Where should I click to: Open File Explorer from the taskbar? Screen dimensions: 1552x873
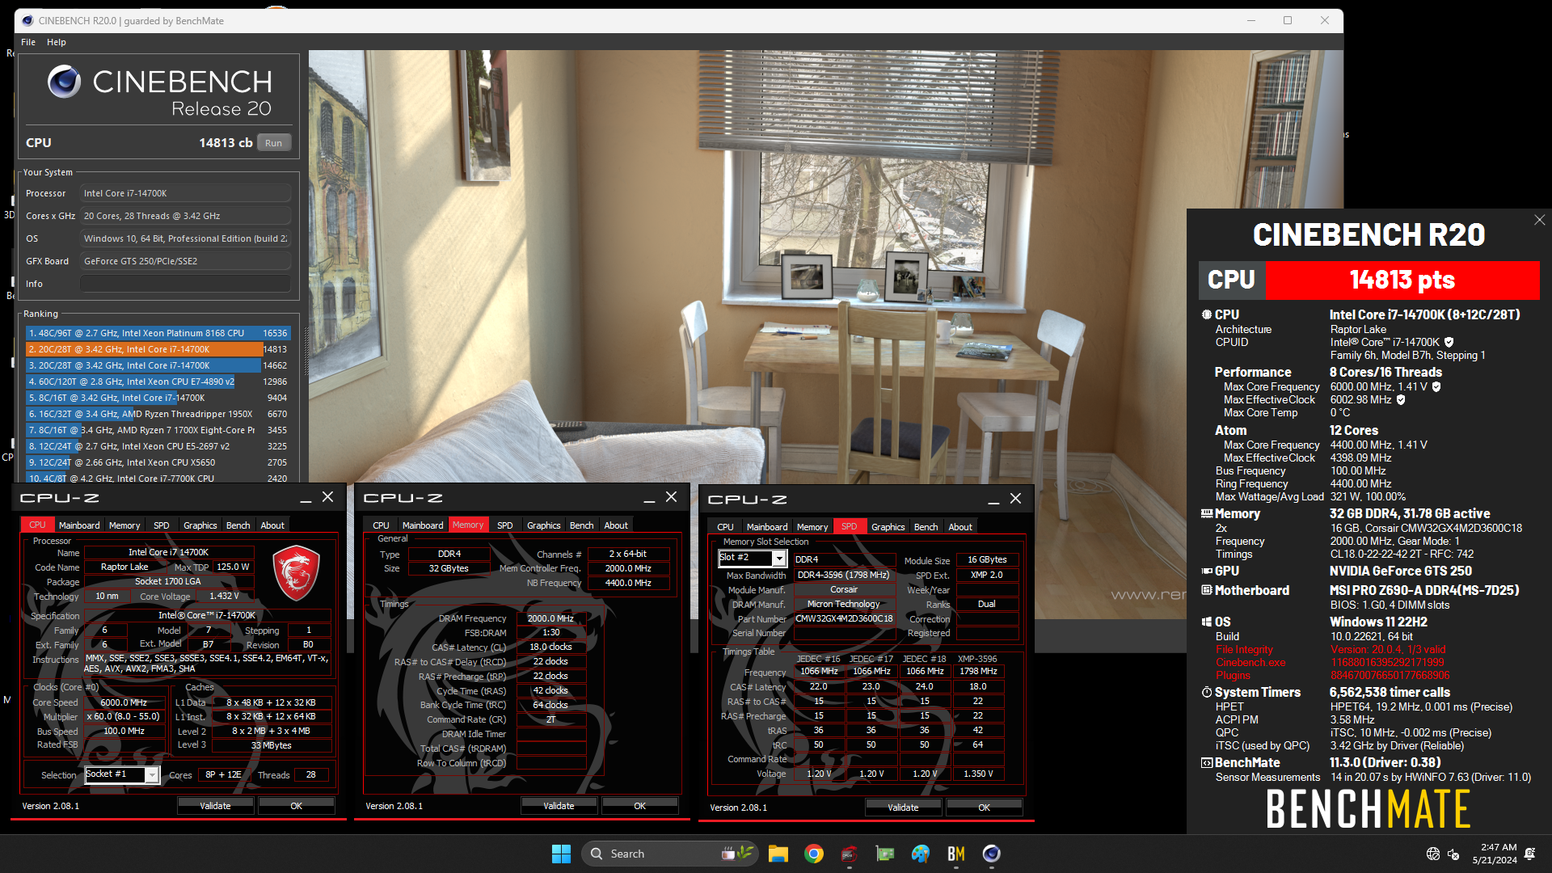pos(778,854)
